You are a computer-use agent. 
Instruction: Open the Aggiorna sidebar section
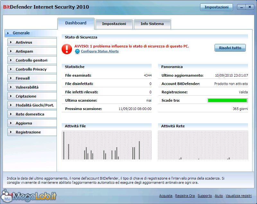[32, 123]
